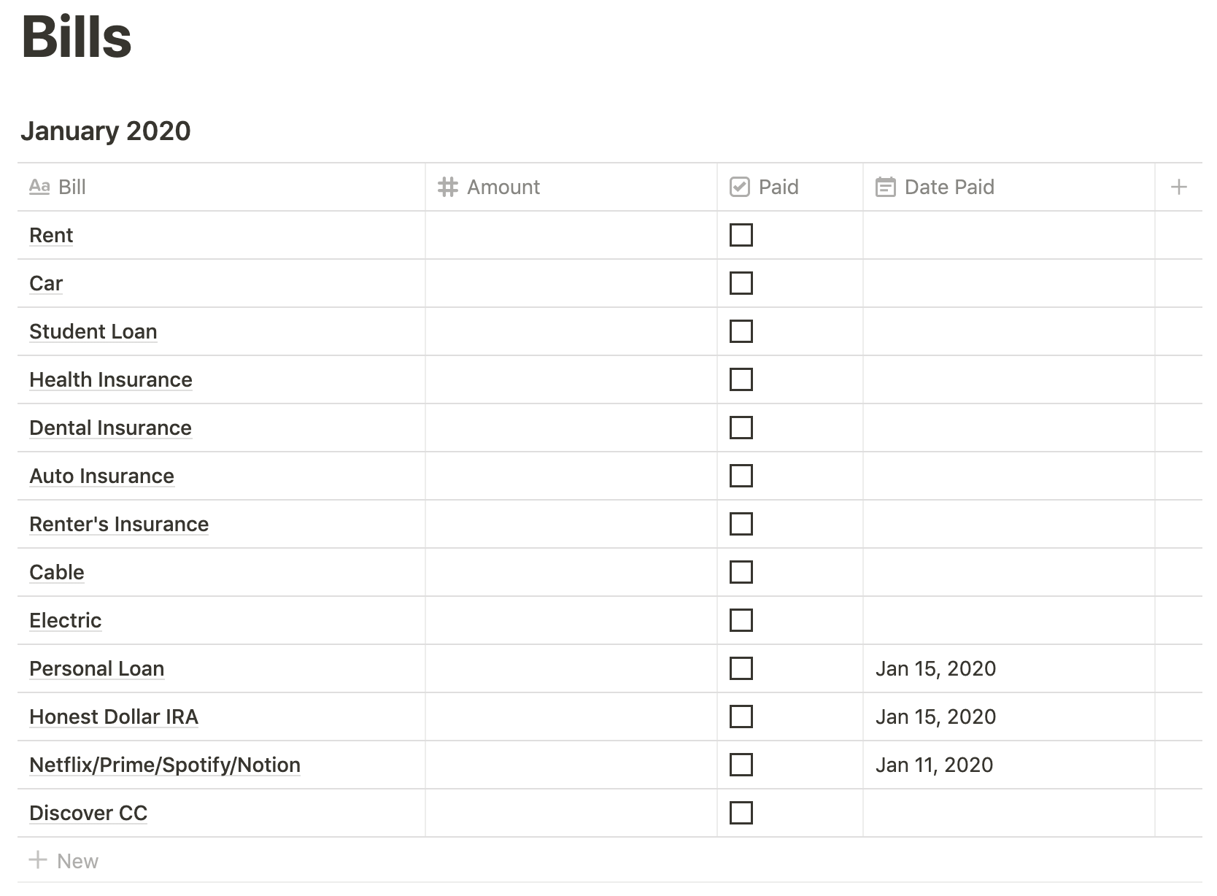1217x896 pixels.
Task: Select the empty Date Paid cell for Cable
Action: click(1008, 572)
